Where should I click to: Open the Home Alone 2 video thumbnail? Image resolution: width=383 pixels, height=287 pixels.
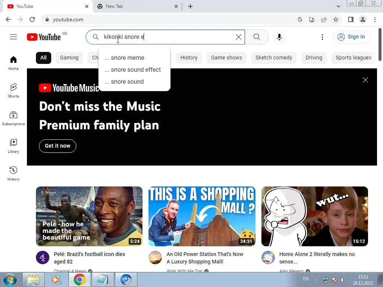tap(315, 216)
